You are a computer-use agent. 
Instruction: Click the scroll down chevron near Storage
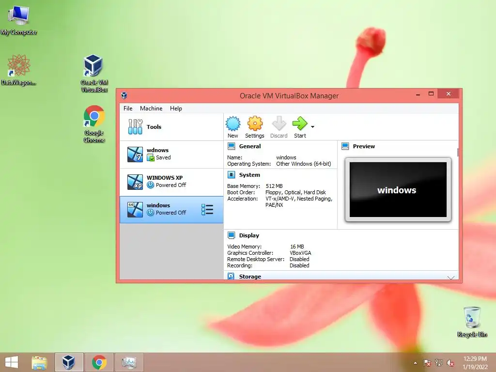pyautogui.click(x=451, y=278)
